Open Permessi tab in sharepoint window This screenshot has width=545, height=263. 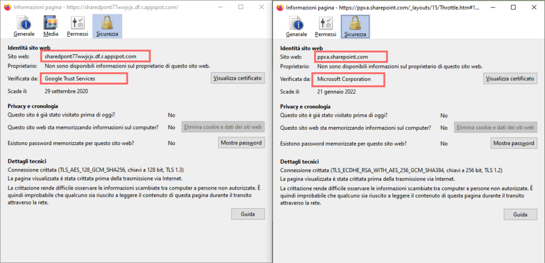326,27
